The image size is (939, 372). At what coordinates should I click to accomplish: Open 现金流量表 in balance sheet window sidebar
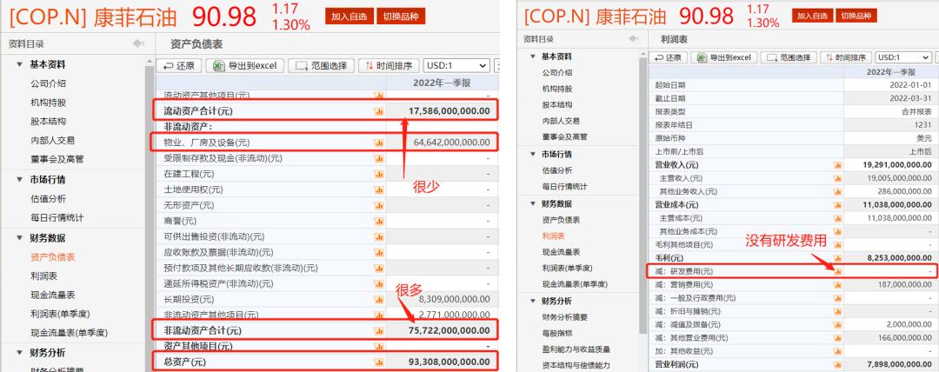click(x=52, y=295)
